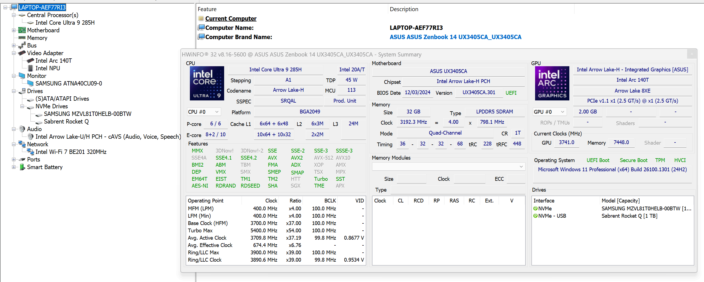Expand the Smart Battery tree node
This screenshot has width=704, height=282.
(x=14, y=167)
